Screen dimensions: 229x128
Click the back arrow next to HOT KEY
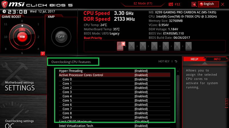(176, 61)
